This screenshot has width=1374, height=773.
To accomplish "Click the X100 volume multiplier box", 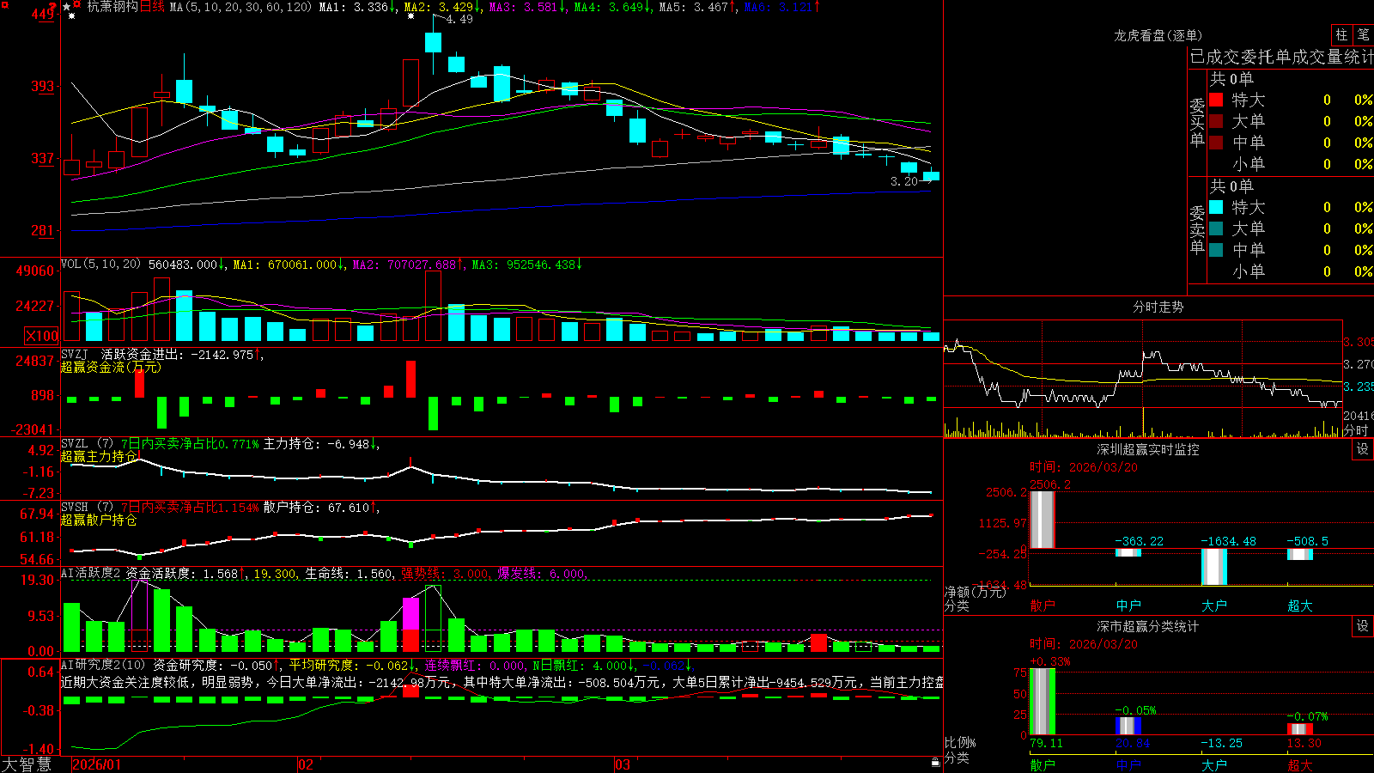I will click(41, 336).
